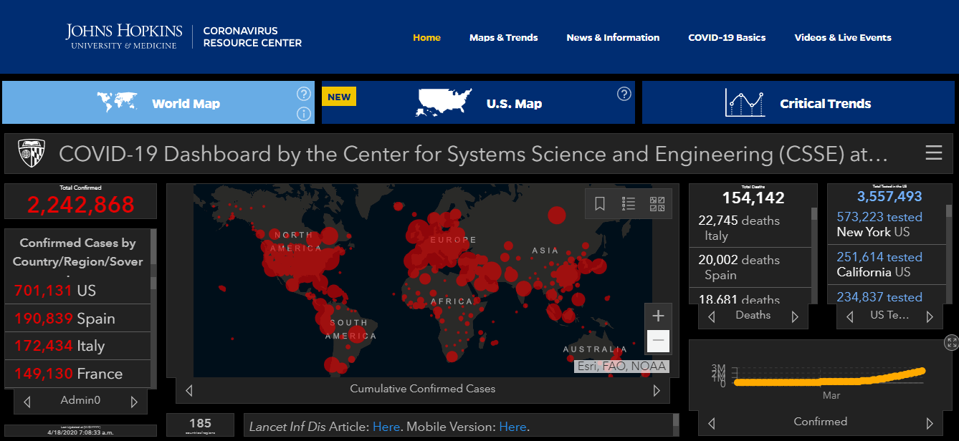Viewport: 959px width, 441px height.
Task: Go to next Admin0 list view
Action: pos(134,402)
